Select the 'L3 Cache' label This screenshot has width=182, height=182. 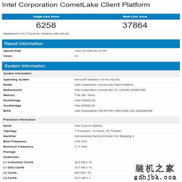10,178
